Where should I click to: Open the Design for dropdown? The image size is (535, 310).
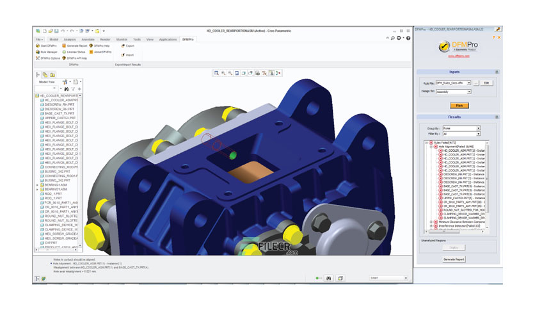point(469,92)
